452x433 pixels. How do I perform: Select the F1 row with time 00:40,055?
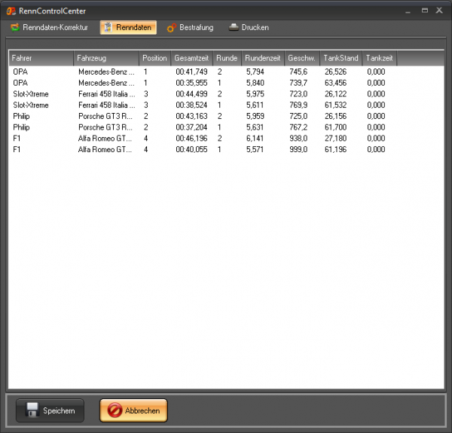click(x=226, y=150)
